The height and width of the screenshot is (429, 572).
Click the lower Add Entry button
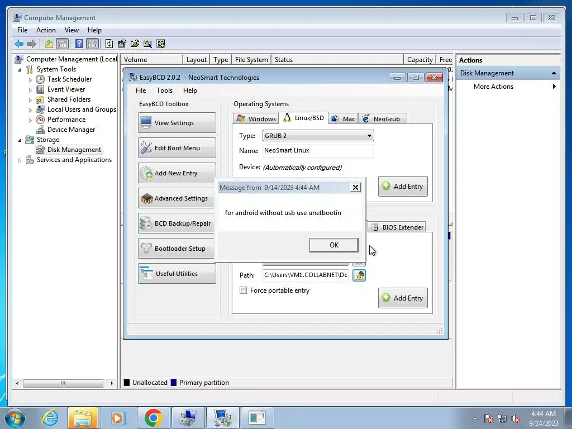[403, 298]
